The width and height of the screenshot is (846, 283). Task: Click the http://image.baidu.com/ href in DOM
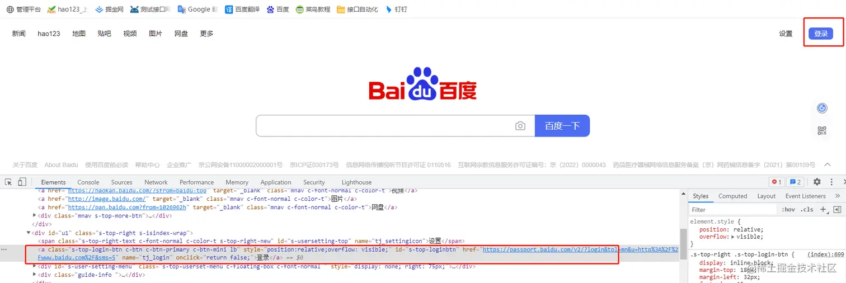click(107, 199)
